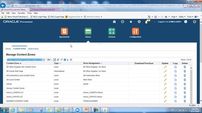Viewport: 202px width, 113px height.
Task: Open the Edit menu
Action: (8, 13)
